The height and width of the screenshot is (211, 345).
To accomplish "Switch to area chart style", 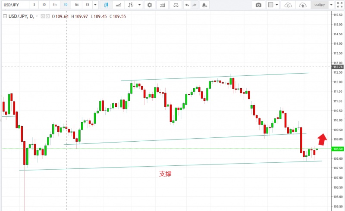I will pyautogui.click(x=118, y=5).
